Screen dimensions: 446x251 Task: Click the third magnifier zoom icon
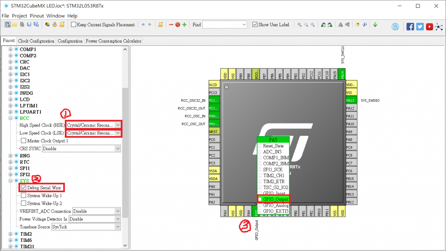(x=313, y=25)
